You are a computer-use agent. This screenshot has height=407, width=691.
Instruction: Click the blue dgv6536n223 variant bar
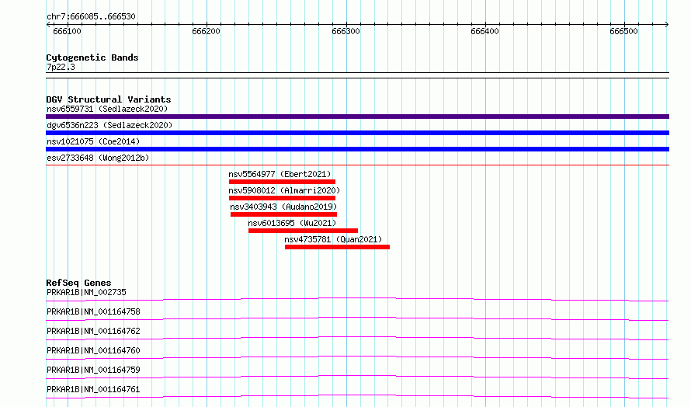point(357,133)
